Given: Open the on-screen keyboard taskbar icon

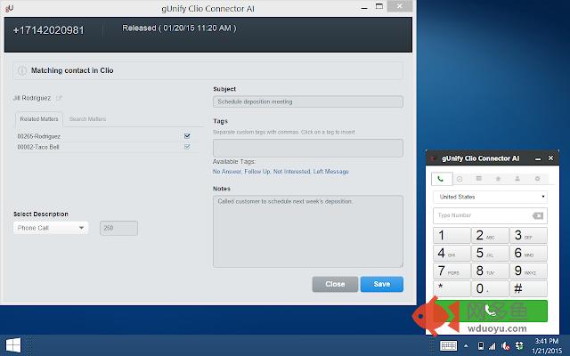Looking at the screenshot, I should 449,344.
